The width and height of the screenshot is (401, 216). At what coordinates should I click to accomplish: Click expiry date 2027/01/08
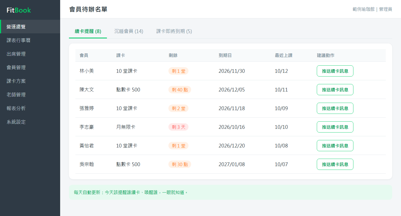click(232, 164)
